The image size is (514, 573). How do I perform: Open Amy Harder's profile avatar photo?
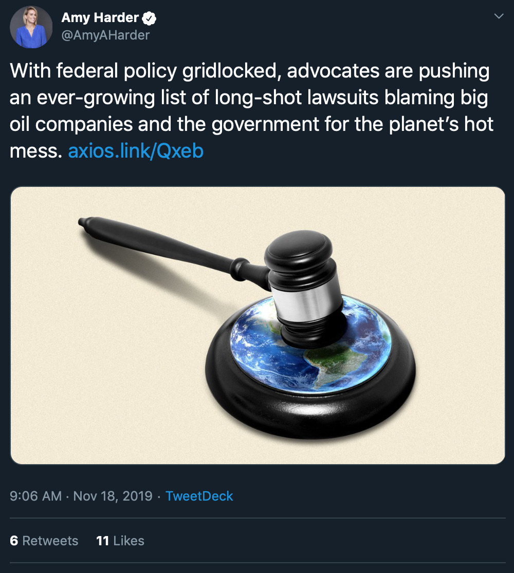(31, 27)
